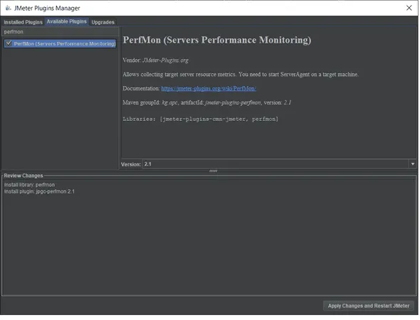The height and width of the screenshot is (320, 420).
Task: Select the Available Plugins tab
Action: click(67, 21)
